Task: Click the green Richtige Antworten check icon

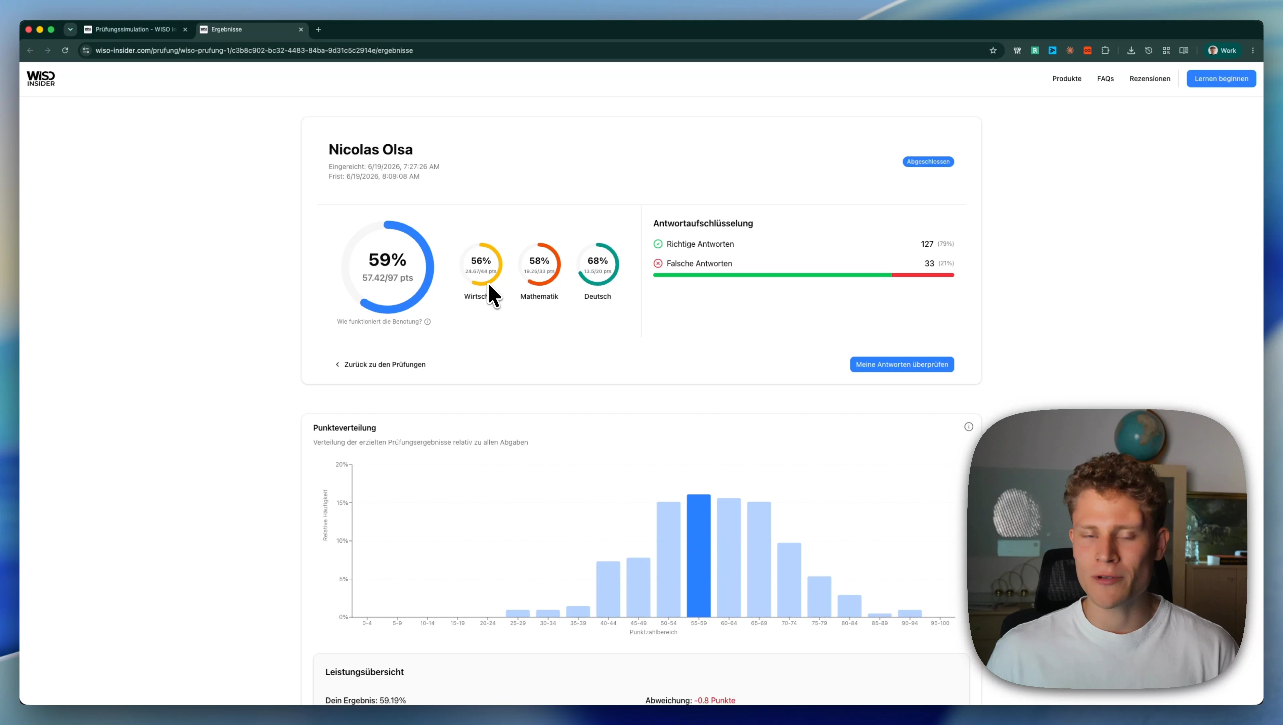Action: [x=658, y=244]
